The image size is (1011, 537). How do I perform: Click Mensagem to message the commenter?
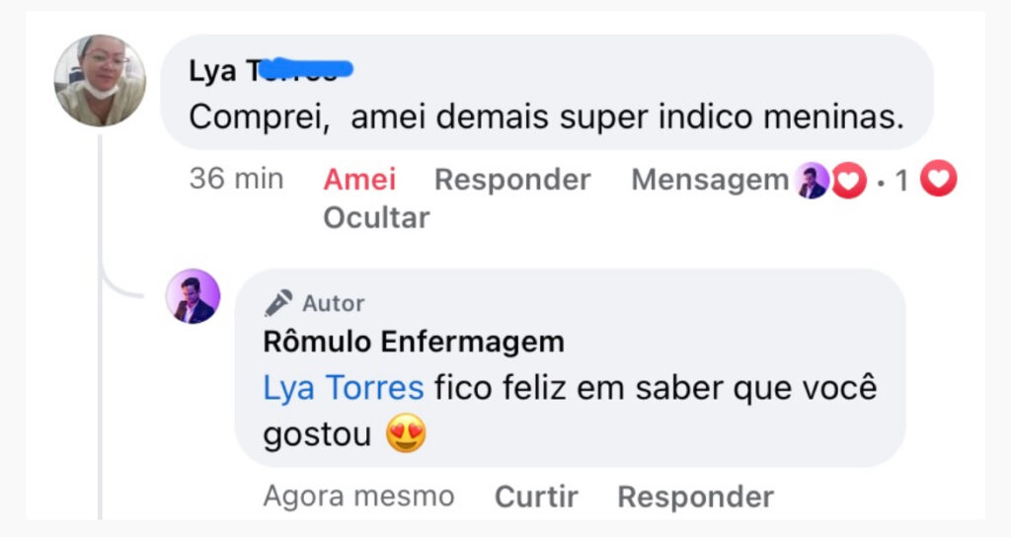709,180
